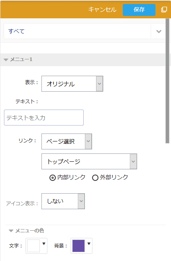The height and width of the screenshot is (261, 171).
Task: Open the 文字 color picker arrow
Action: (44, 244)
